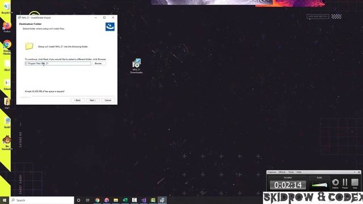This screenshot has width=363, height=204.
Task: Click the recording duration display 0:02:14
Action: click(x=288, y=185)
